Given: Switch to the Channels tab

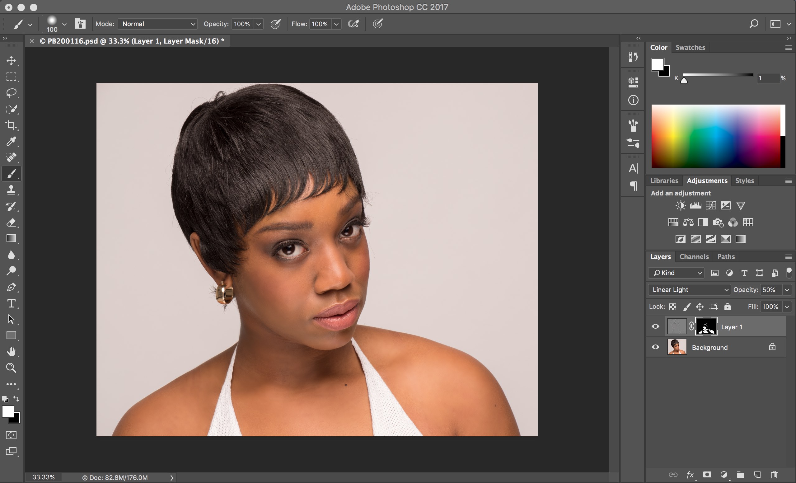Looking at the screenshot, I should tap(694, 256).
